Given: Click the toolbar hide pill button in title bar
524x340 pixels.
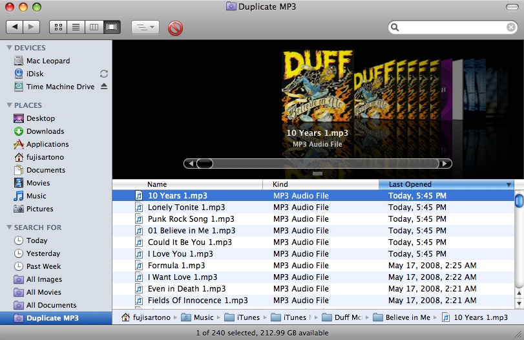Looking at the screenshot, I should pos(512,7).
